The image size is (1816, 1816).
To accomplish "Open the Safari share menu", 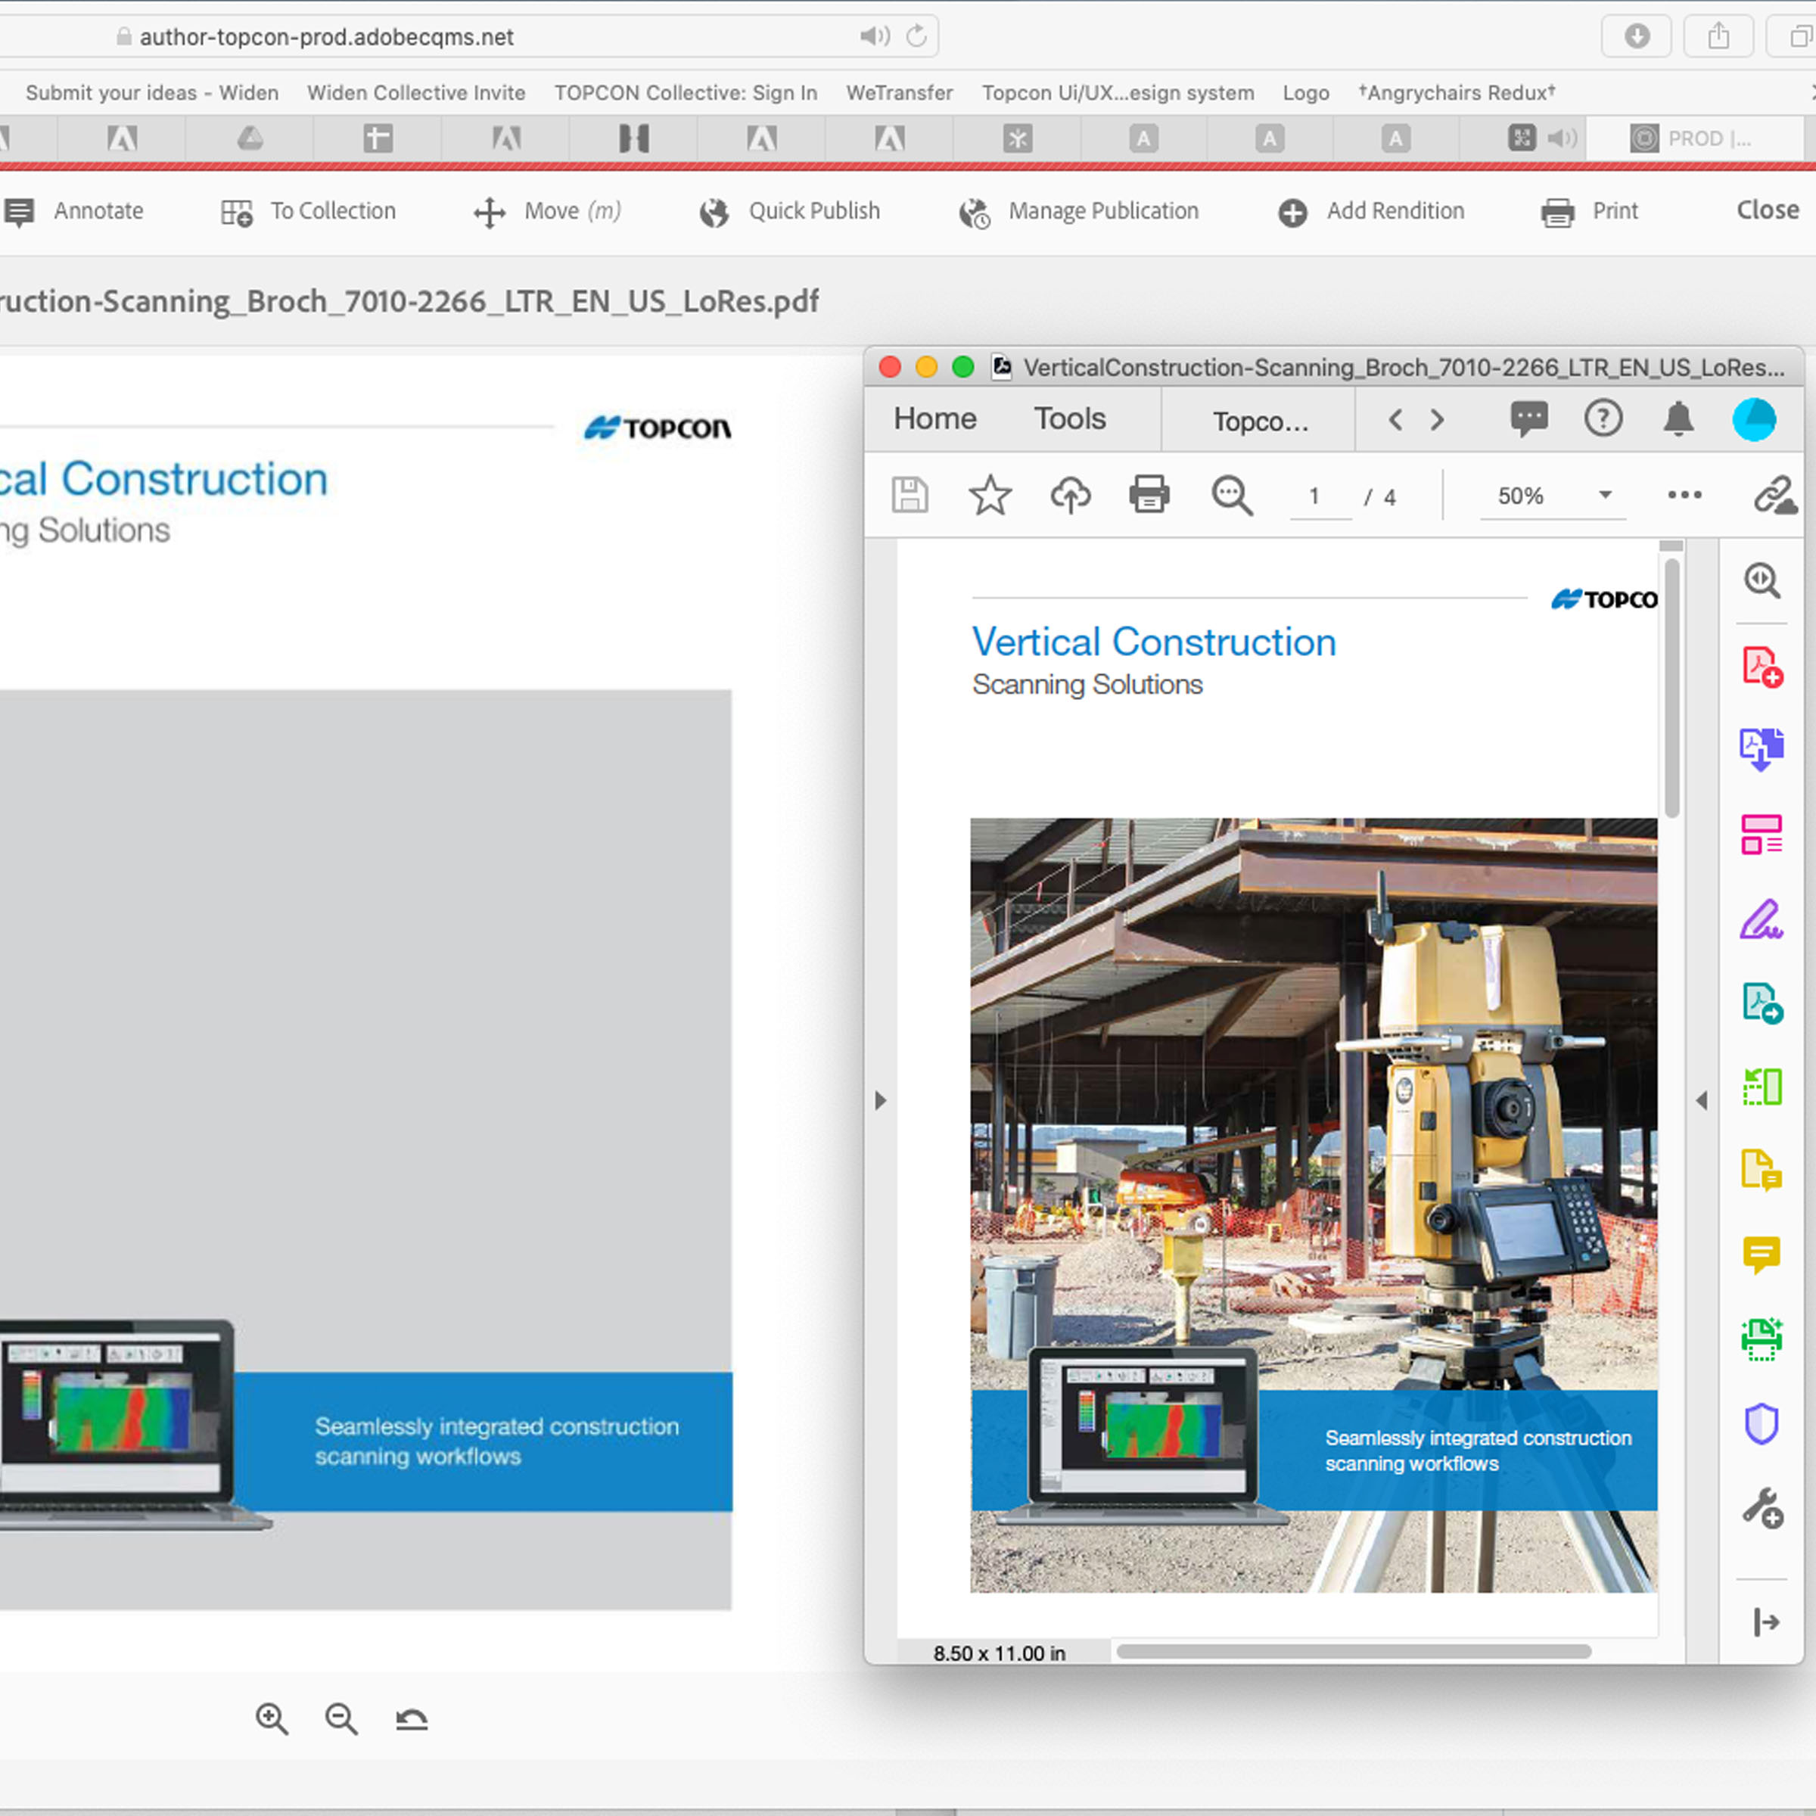I will point(1718,36).
